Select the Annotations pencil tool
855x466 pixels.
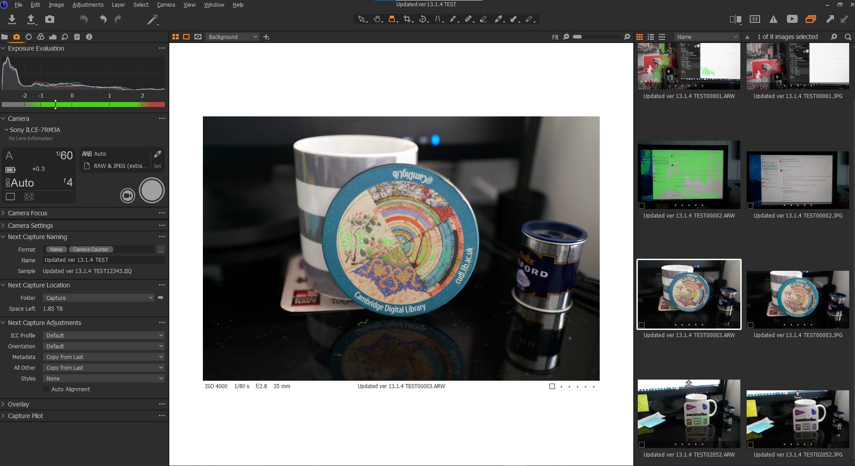[530, 19]
